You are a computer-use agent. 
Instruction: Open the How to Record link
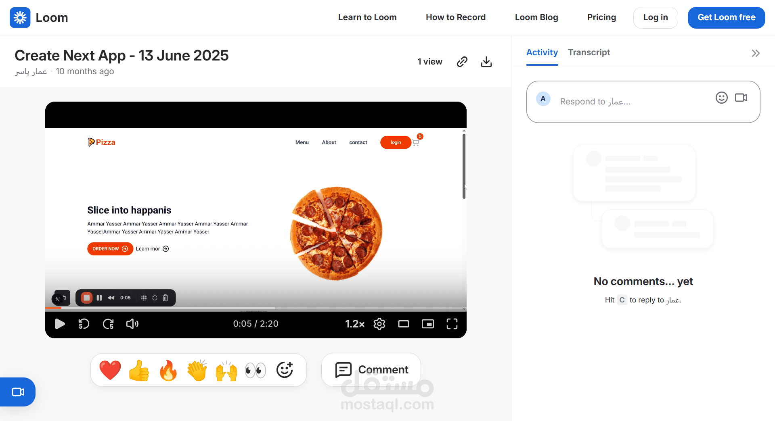456,17
